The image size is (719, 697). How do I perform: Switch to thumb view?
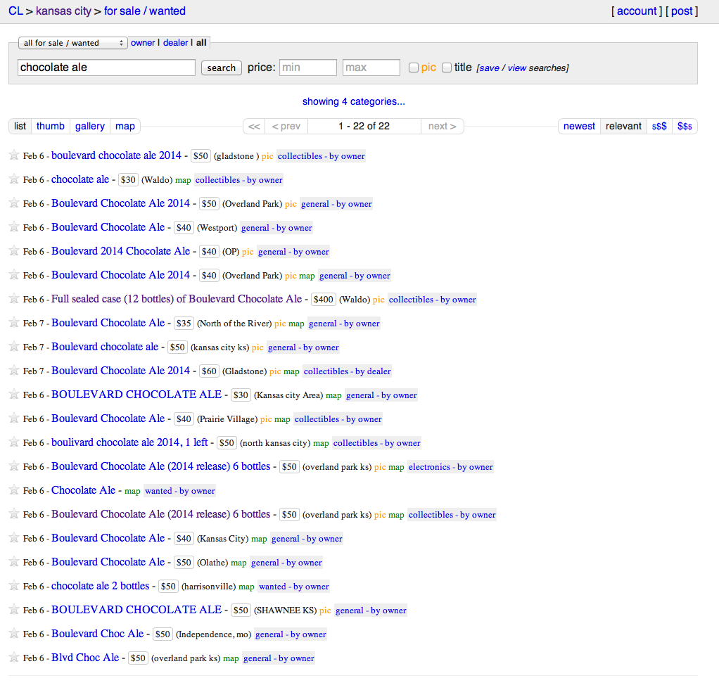click(x=51, y=126)
